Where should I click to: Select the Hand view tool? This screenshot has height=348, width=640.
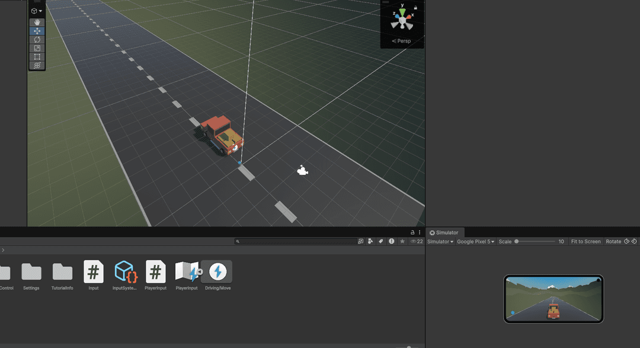tap(37, 23)
